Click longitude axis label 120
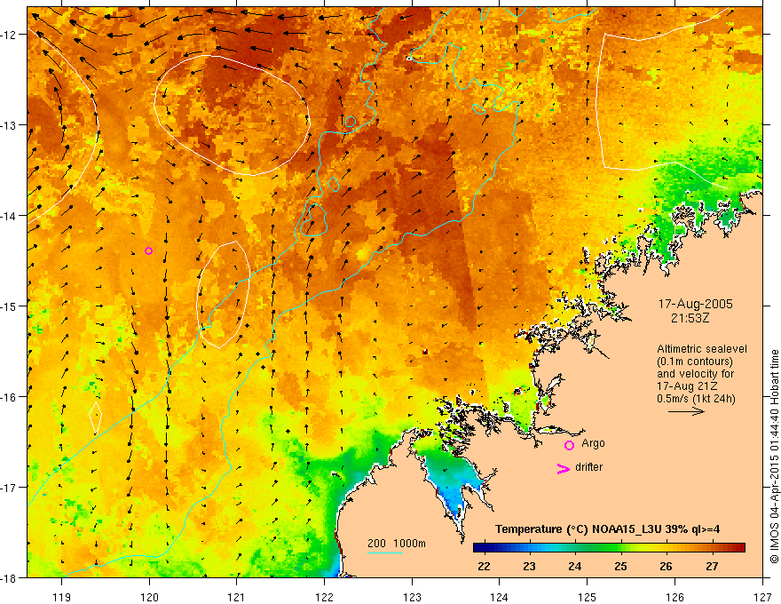 coord(149,597)
